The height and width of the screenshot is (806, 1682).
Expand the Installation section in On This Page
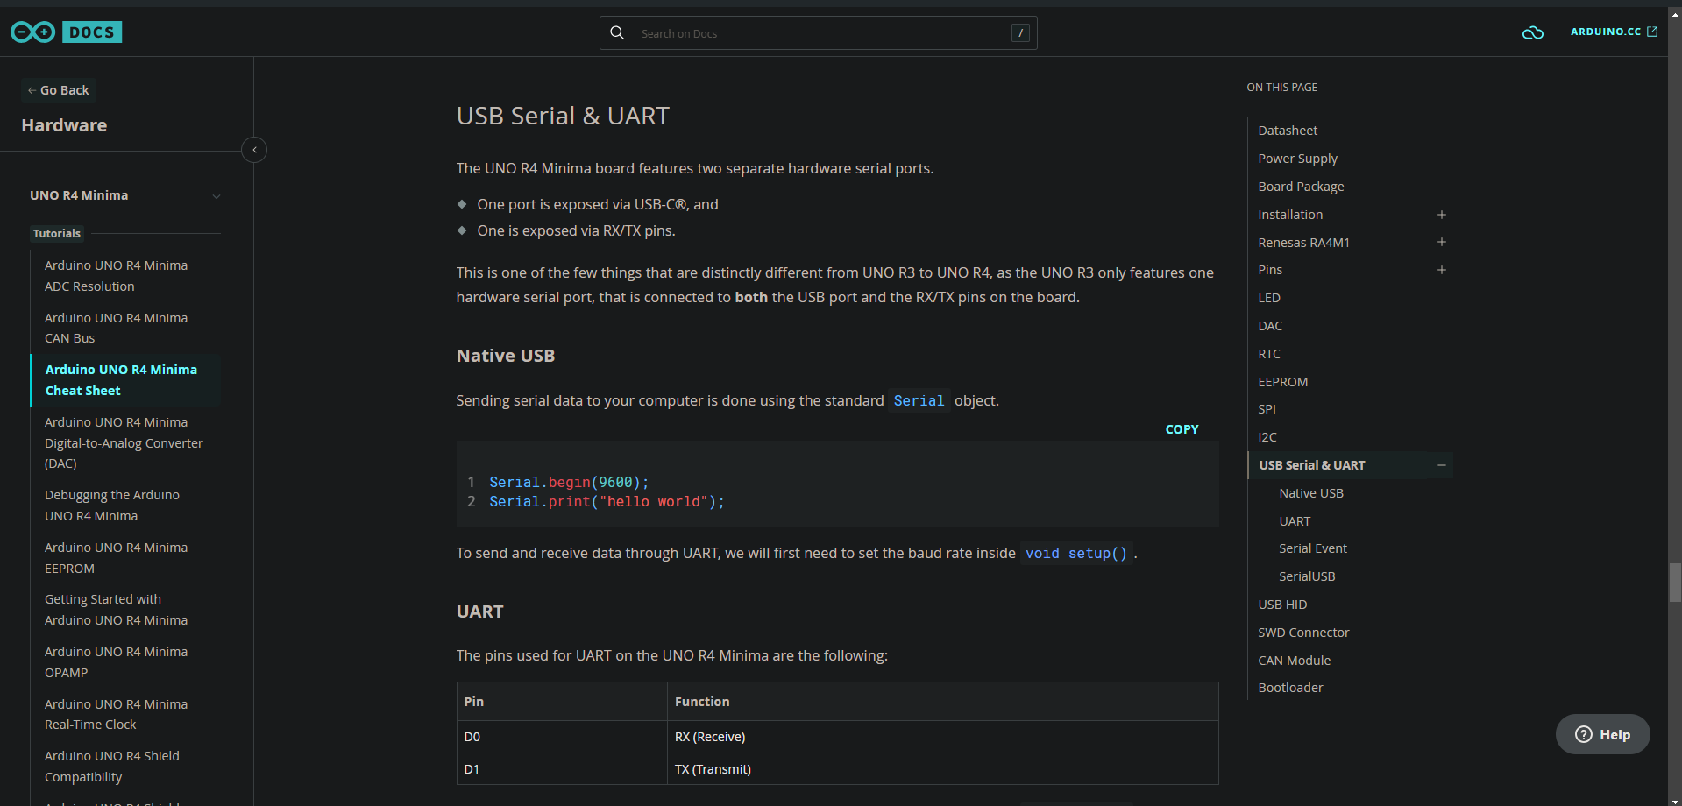point(1441,215)
